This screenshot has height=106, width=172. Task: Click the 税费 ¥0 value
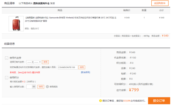(131, 79)
